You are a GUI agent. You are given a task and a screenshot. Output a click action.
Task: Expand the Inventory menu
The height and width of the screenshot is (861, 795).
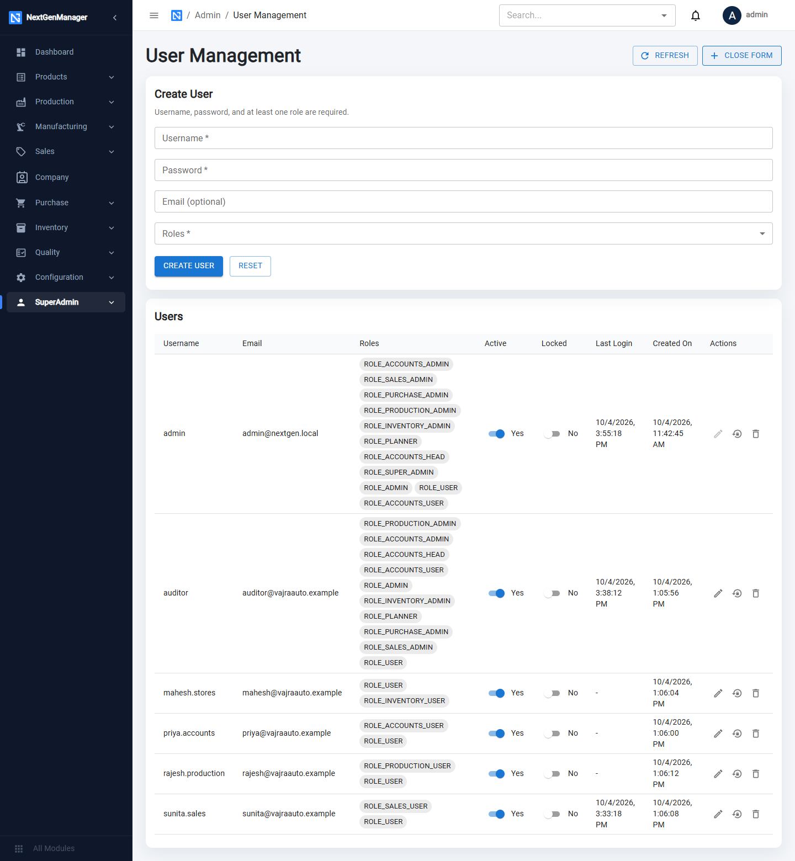coord(66,227)
